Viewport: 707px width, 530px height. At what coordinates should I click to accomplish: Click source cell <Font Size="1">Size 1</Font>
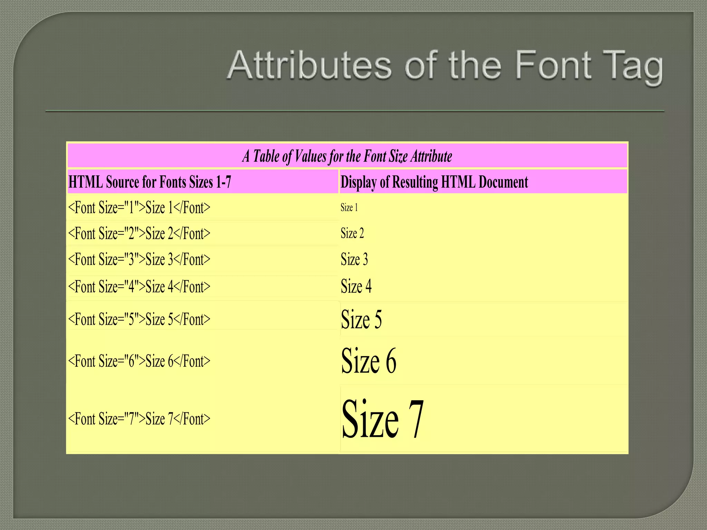point(139,208)
